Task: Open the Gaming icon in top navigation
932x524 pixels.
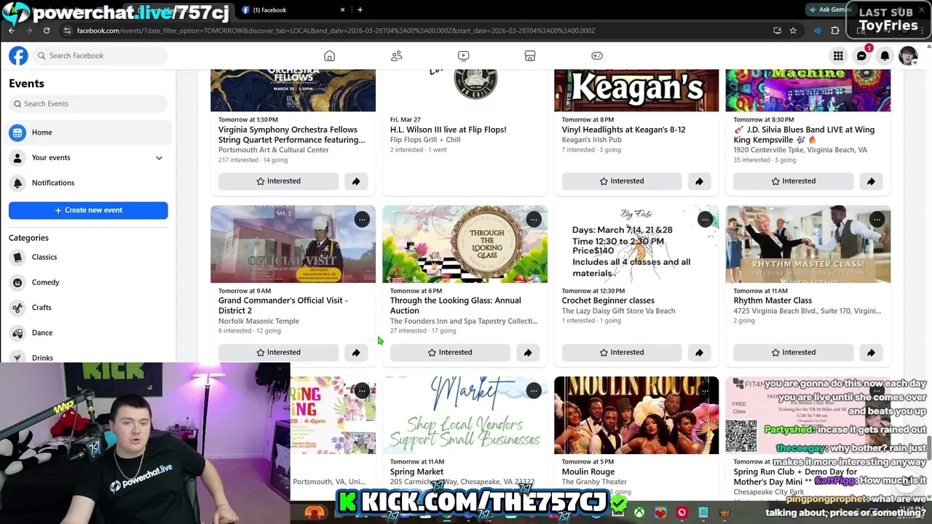Action: tap(597, 56)
